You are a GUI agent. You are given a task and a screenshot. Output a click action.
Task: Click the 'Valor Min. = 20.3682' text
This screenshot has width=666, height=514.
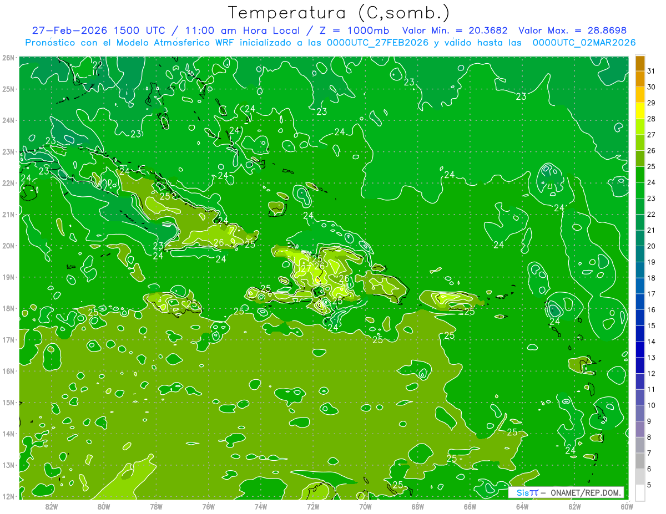(455, 30)
